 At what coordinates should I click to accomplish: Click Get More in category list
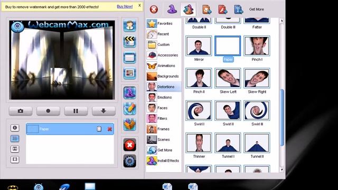tap(163, 150)
